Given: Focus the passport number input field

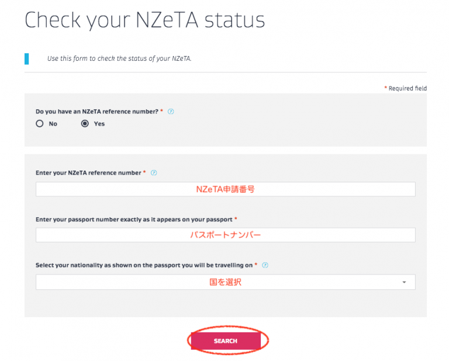Looking at the screenshot, I should tap(225, 235).
